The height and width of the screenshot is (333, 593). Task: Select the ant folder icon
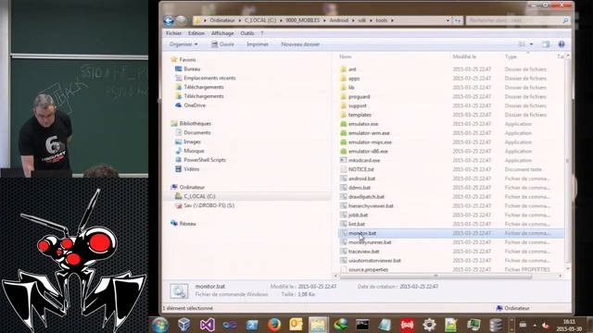344,69
